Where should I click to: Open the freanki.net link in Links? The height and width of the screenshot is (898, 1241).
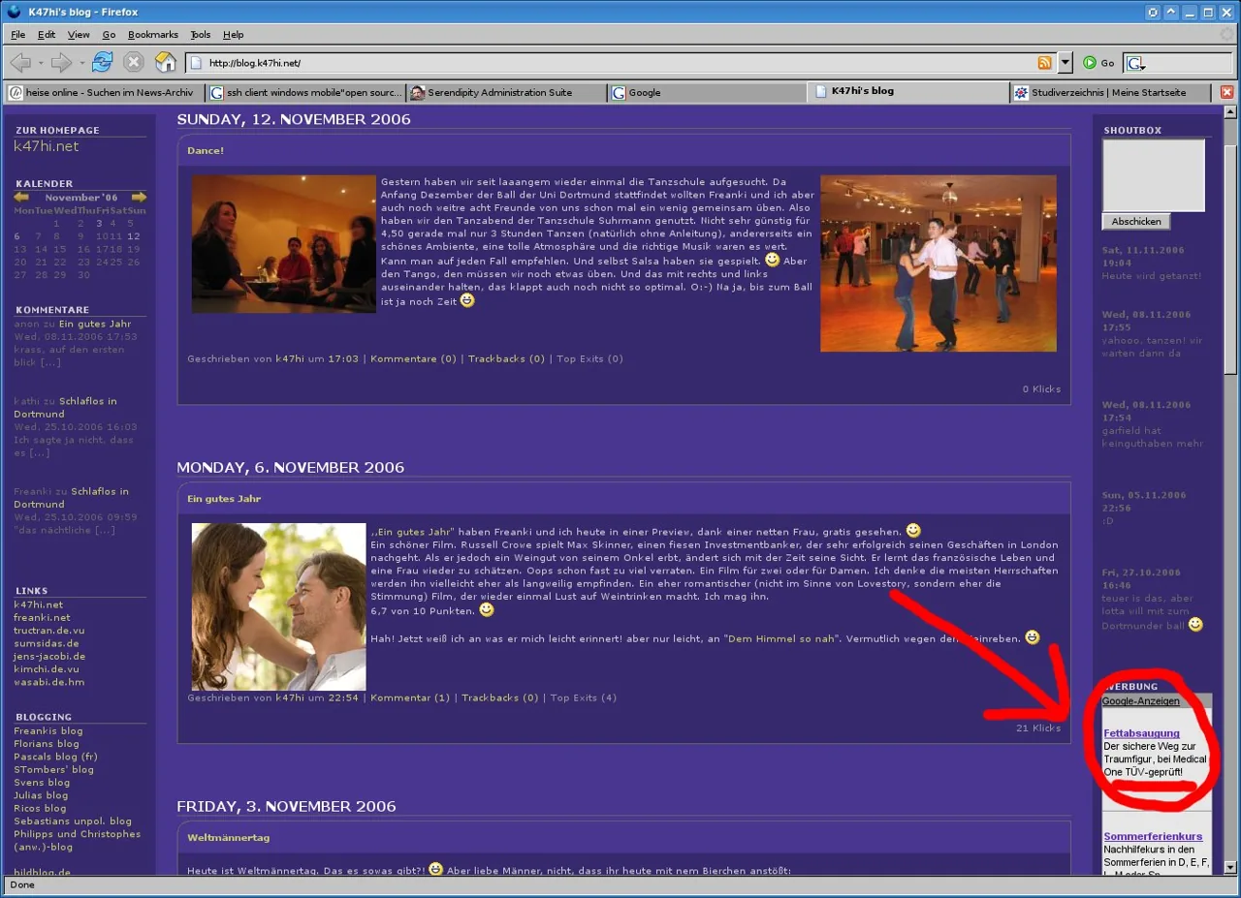[42, 618]
